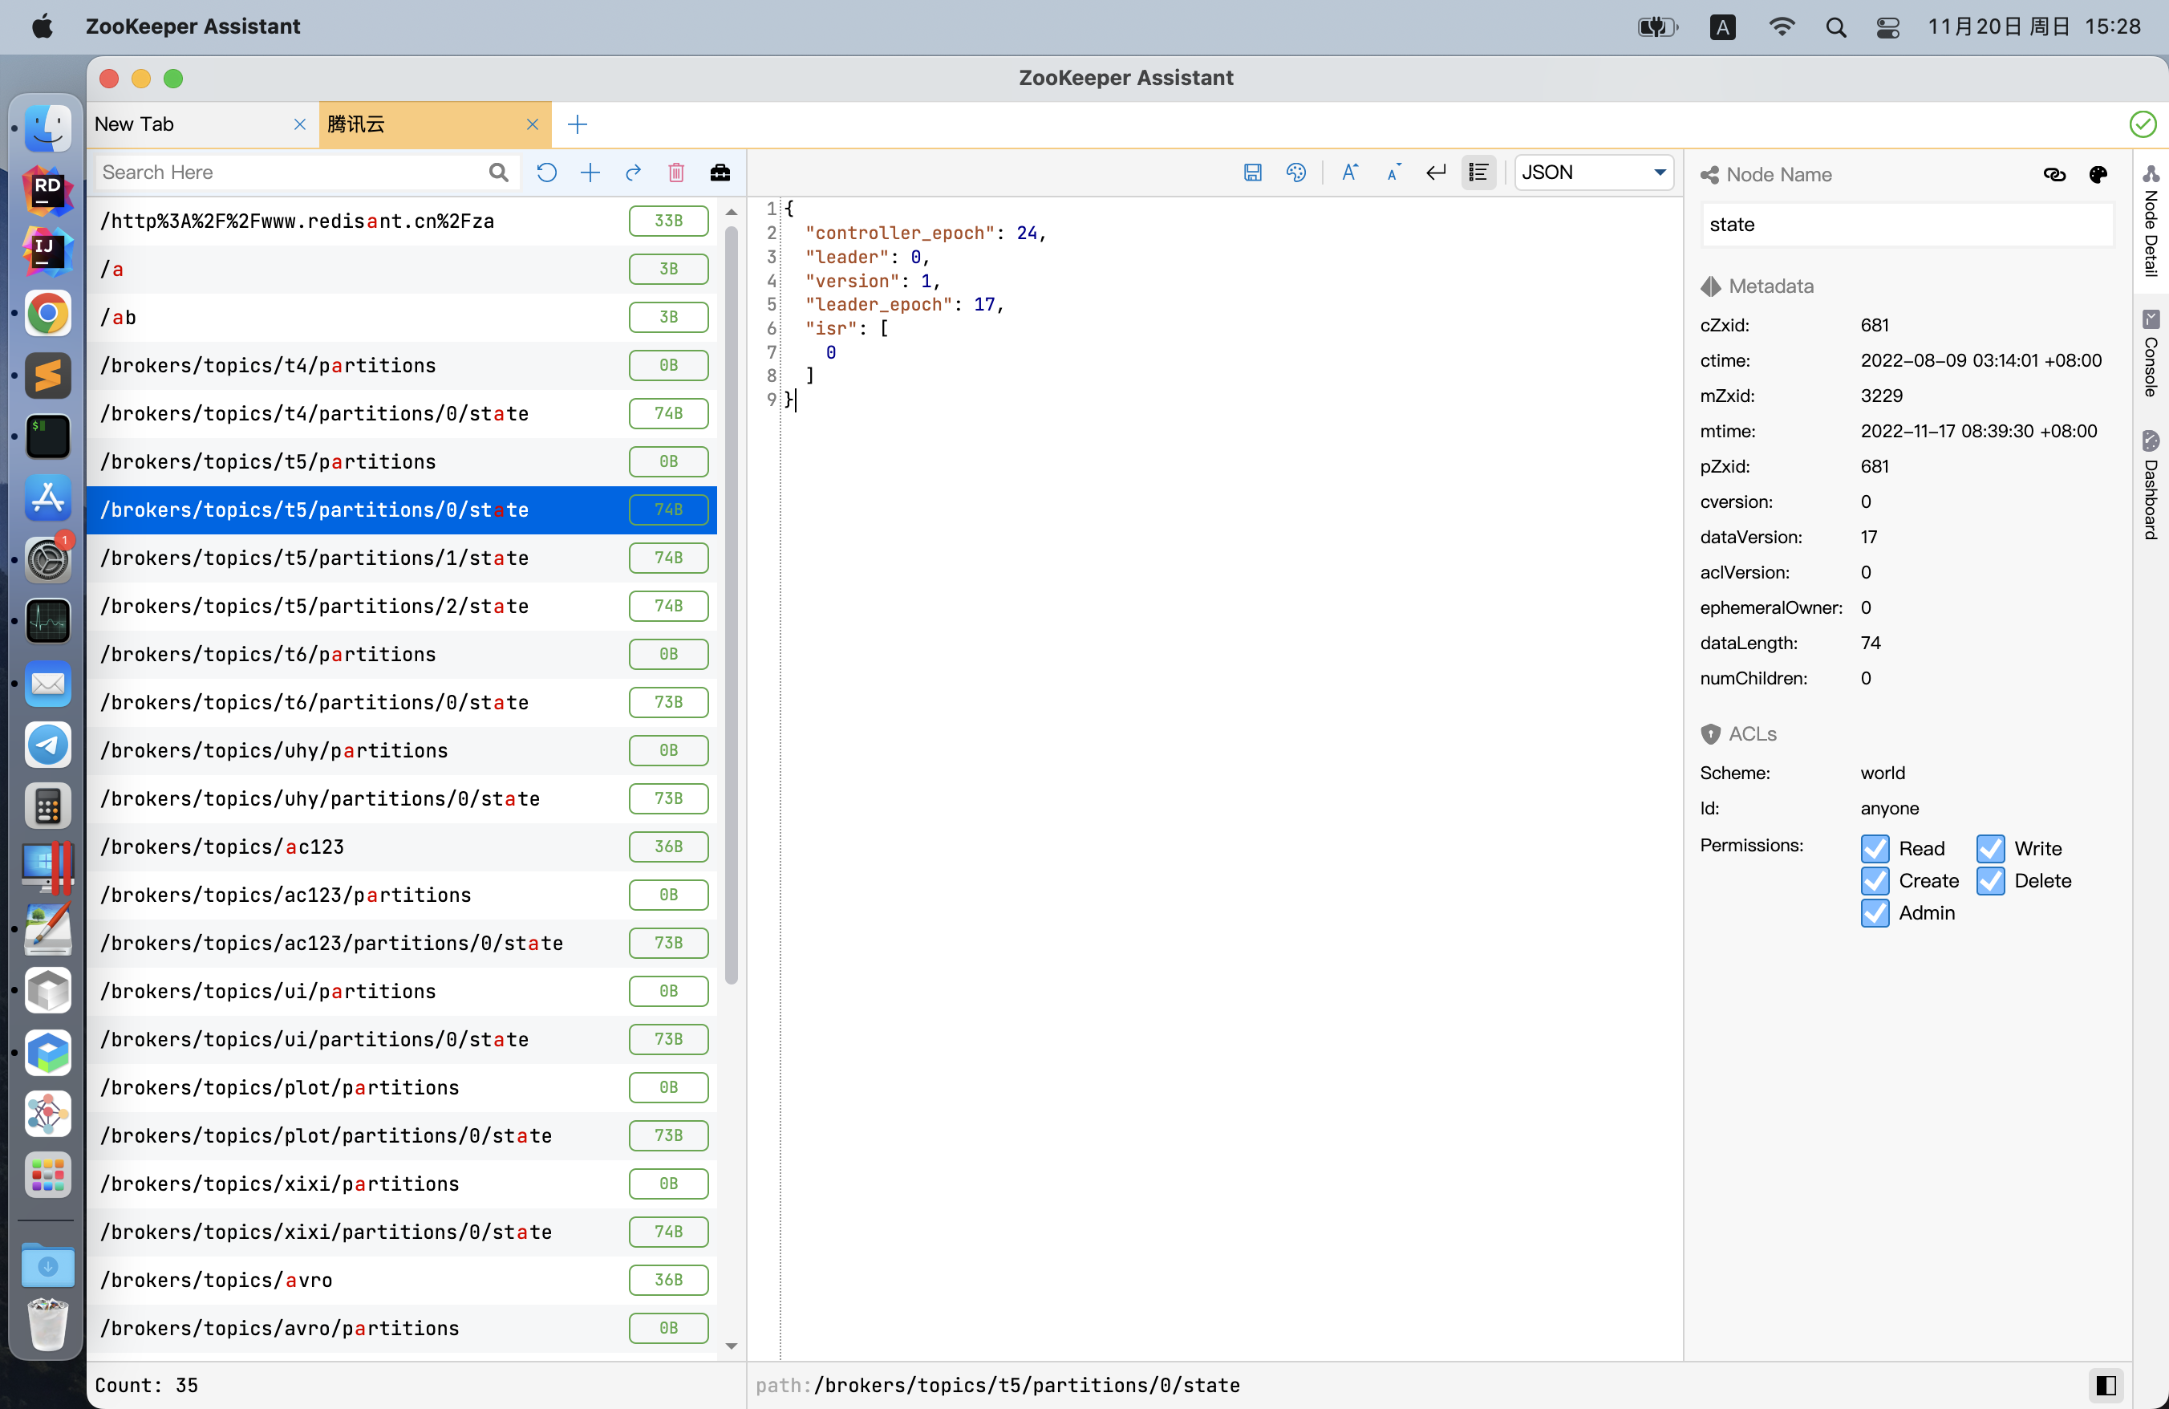Click the scroll down arrow of the node list

(731, 1346)
